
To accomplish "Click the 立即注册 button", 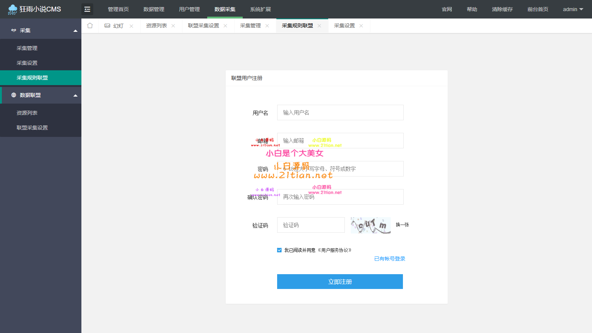I will pos(340,282).
